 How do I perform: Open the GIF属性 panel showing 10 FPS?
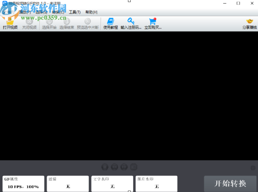tap(23, 184)
